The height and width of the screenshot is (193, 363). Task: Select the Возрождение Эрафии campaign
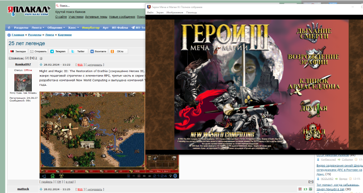tap(313, 59)
